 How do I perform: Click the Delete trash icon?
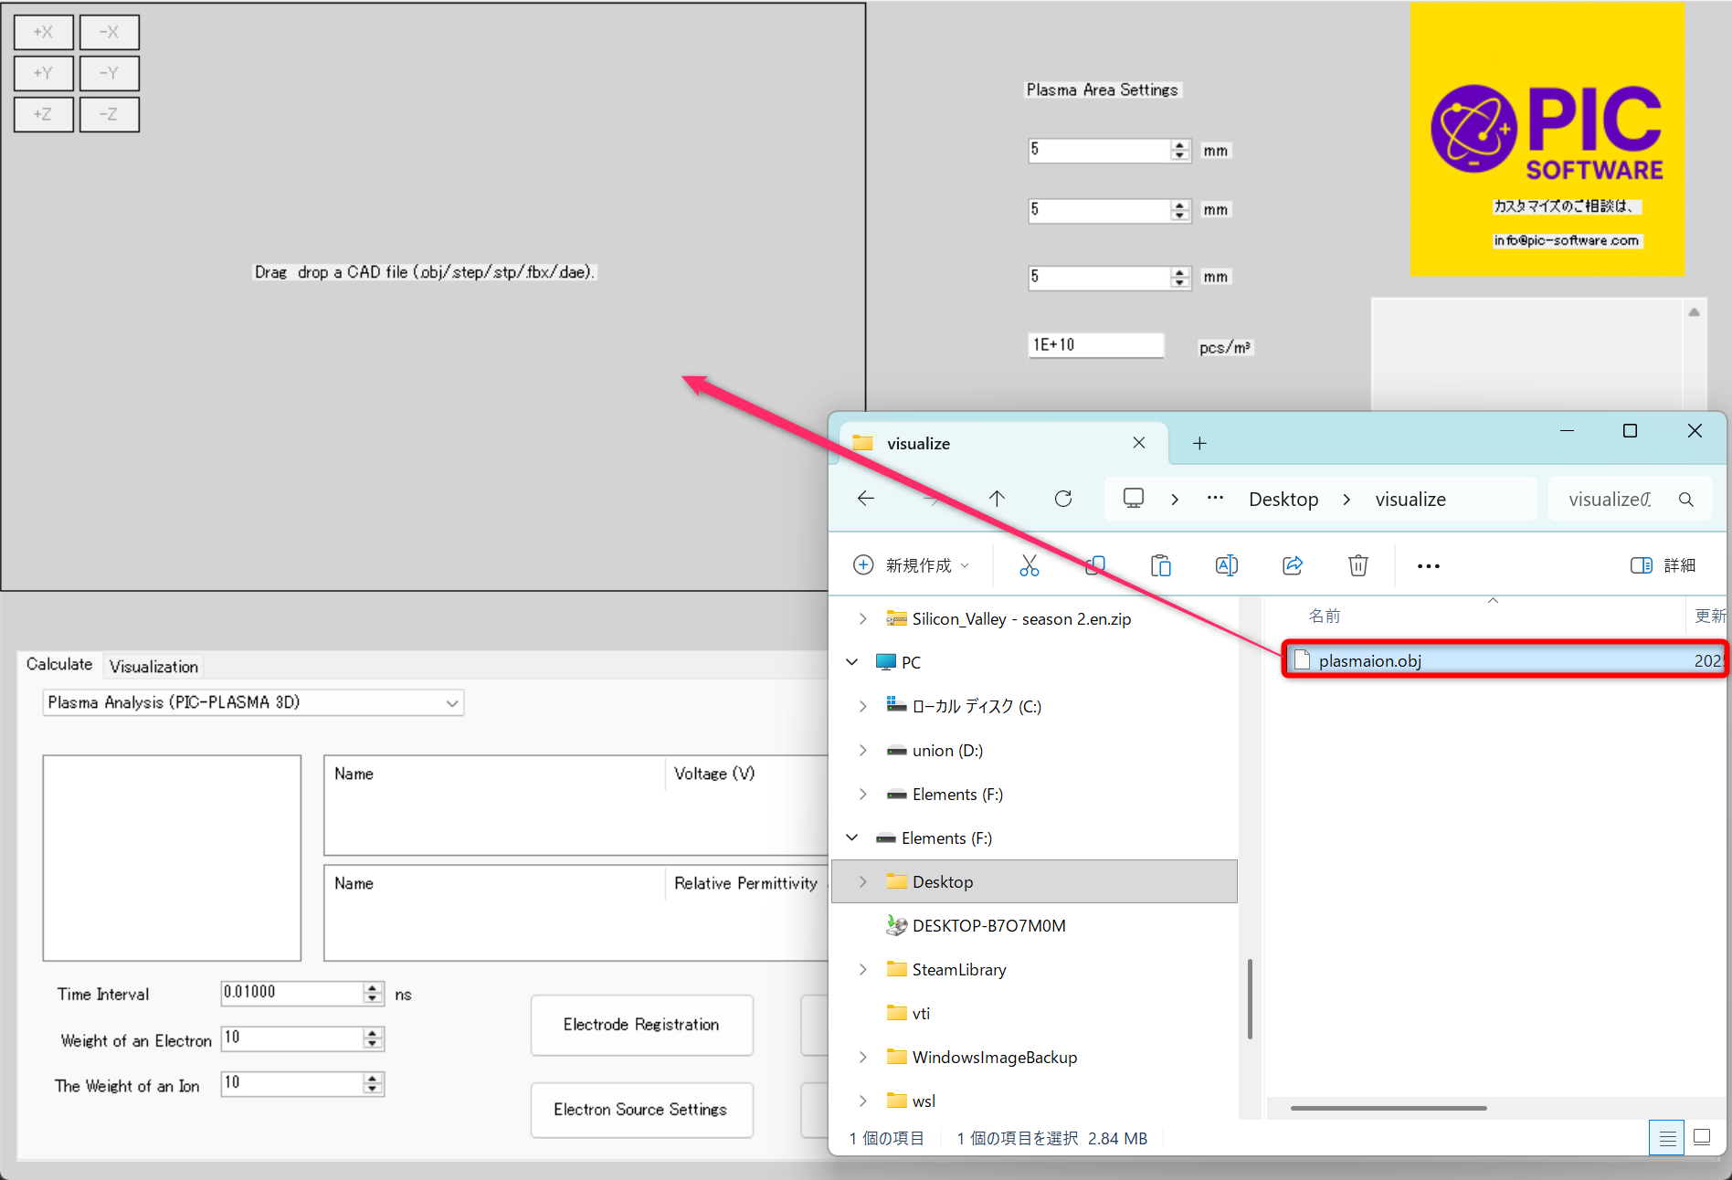1358,566
